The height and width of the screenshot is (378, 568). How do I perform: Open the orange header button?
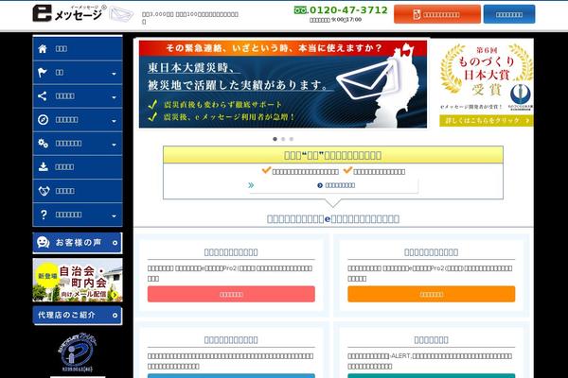click(437, 14)
